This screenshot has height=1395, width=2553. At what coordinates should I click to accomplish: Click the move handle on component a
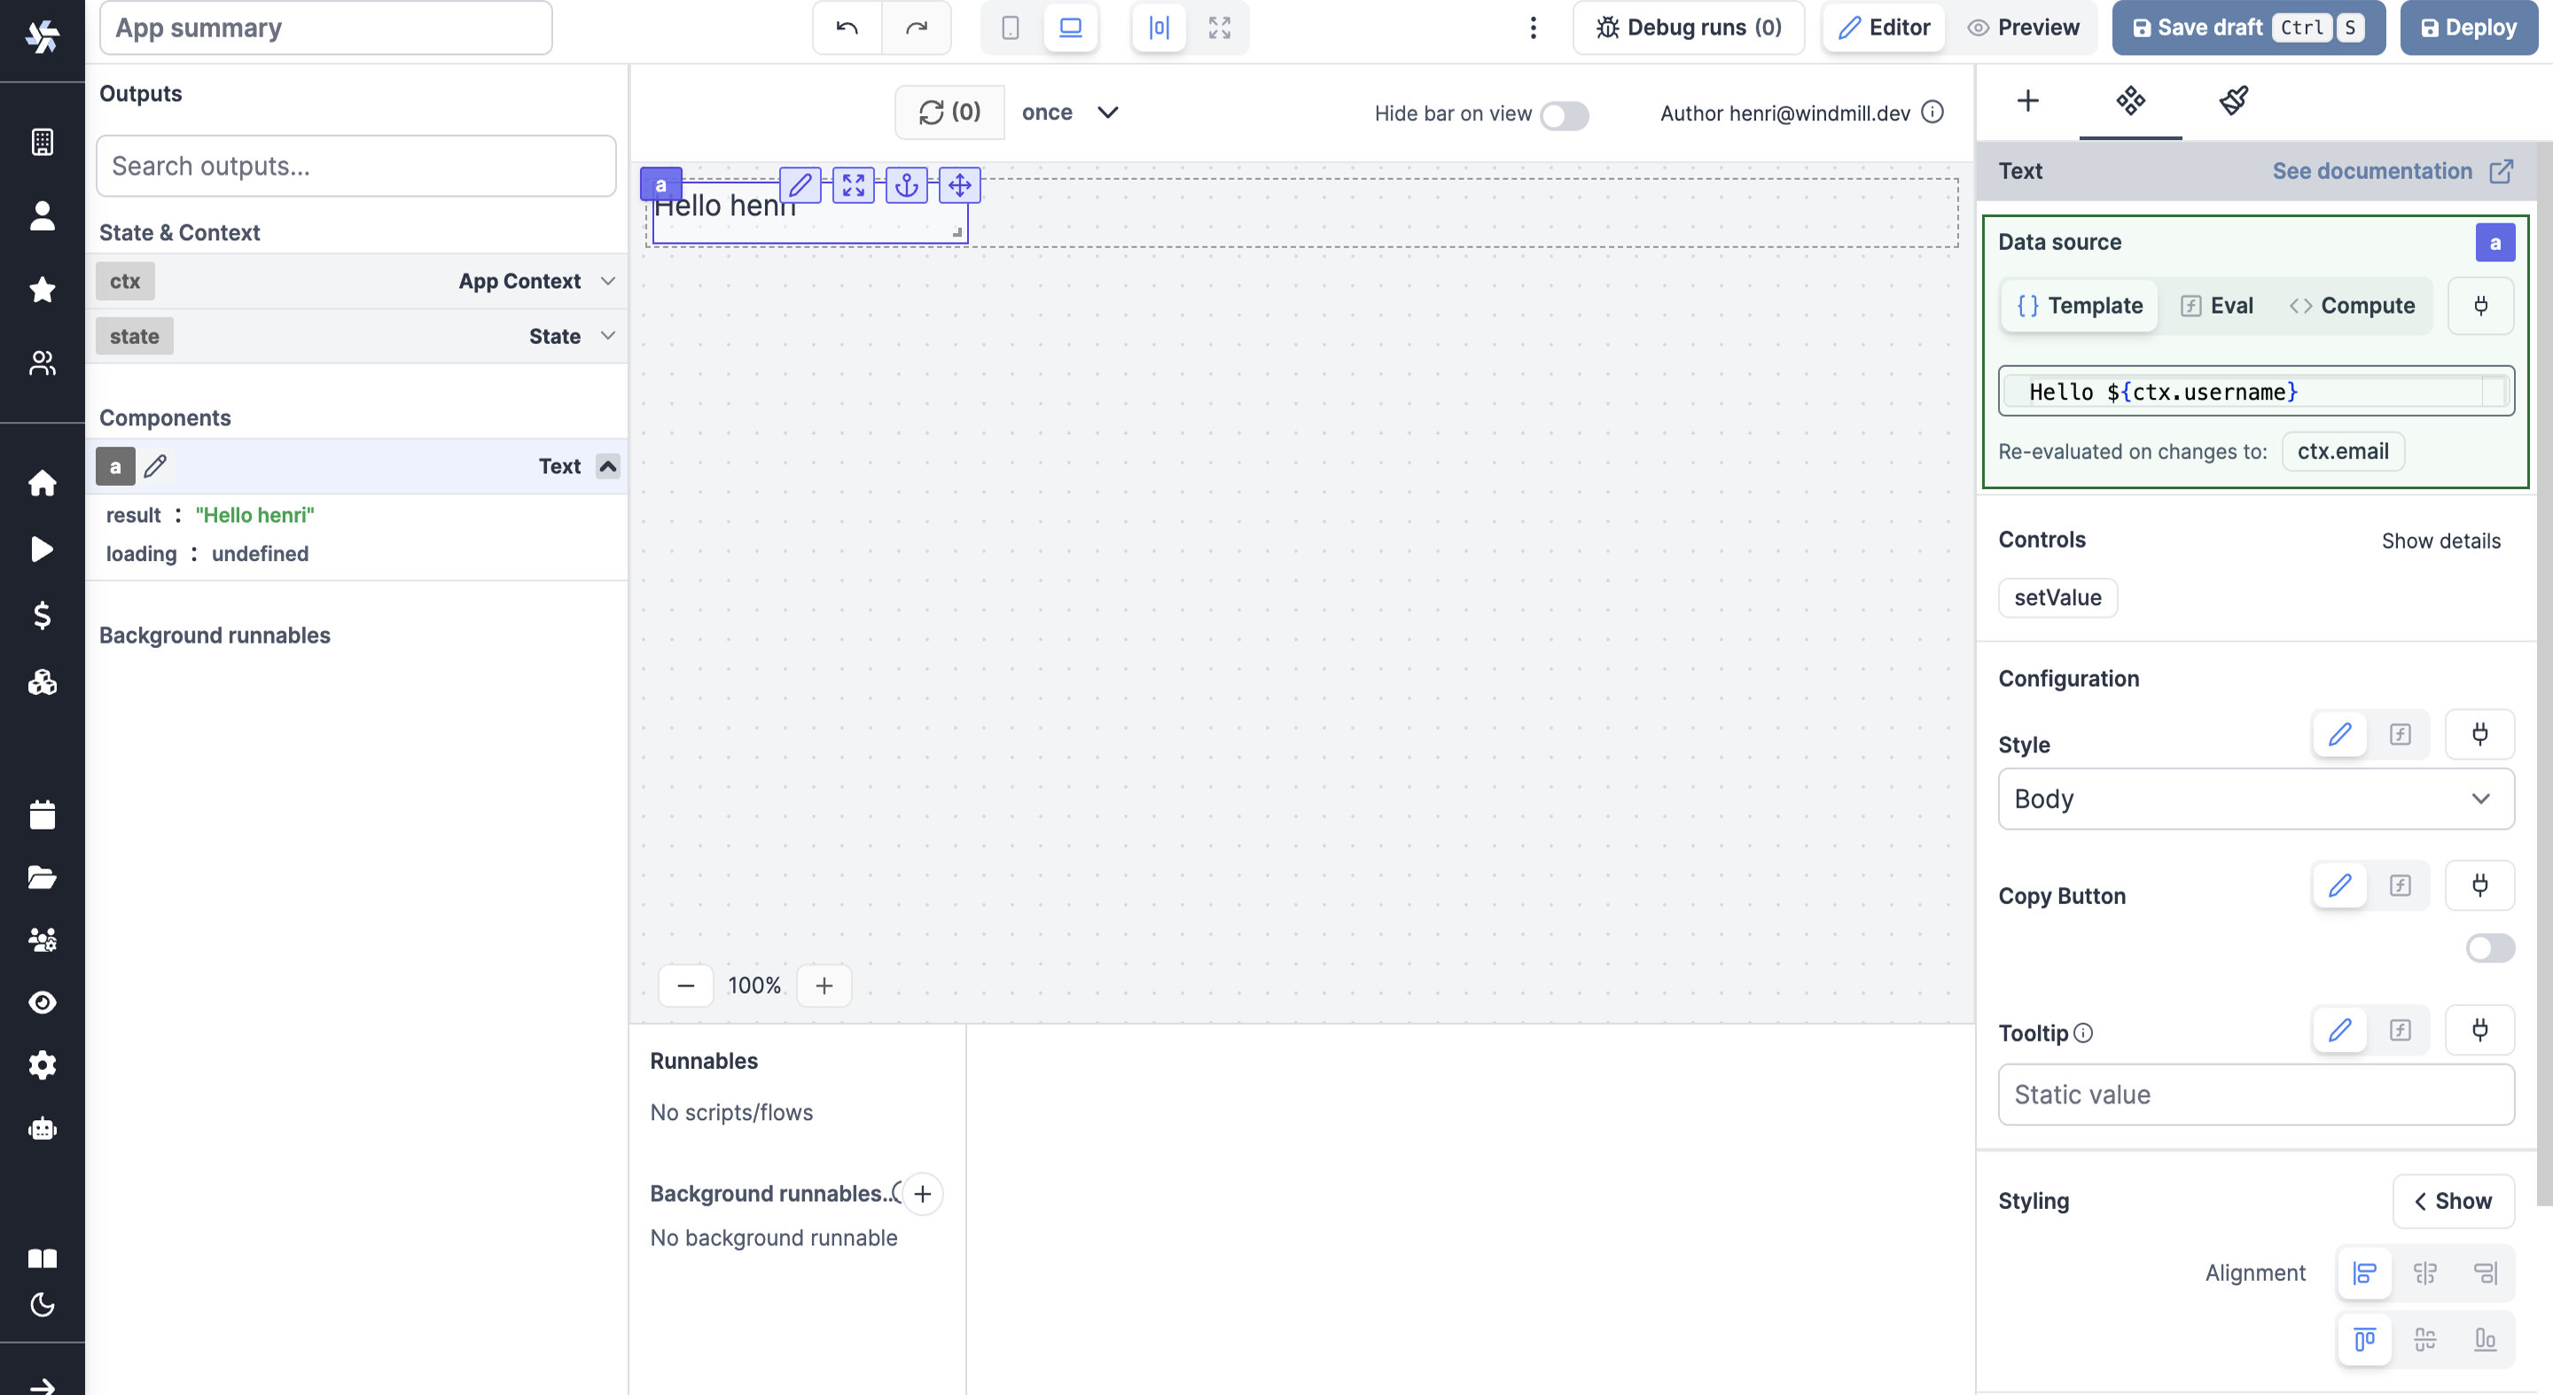click(x=959, y=185)
